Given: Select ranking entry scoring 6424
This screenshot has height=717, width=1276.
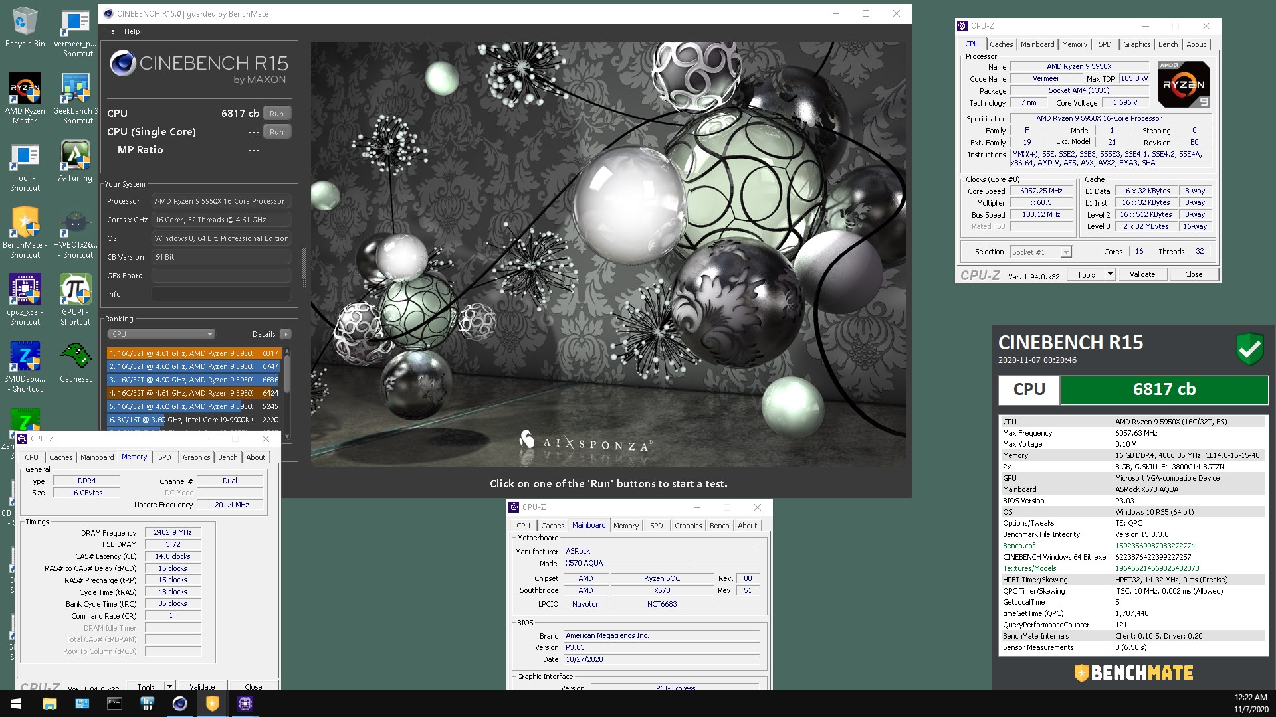Looking at the screenshot, I should (x=194, y=393).
